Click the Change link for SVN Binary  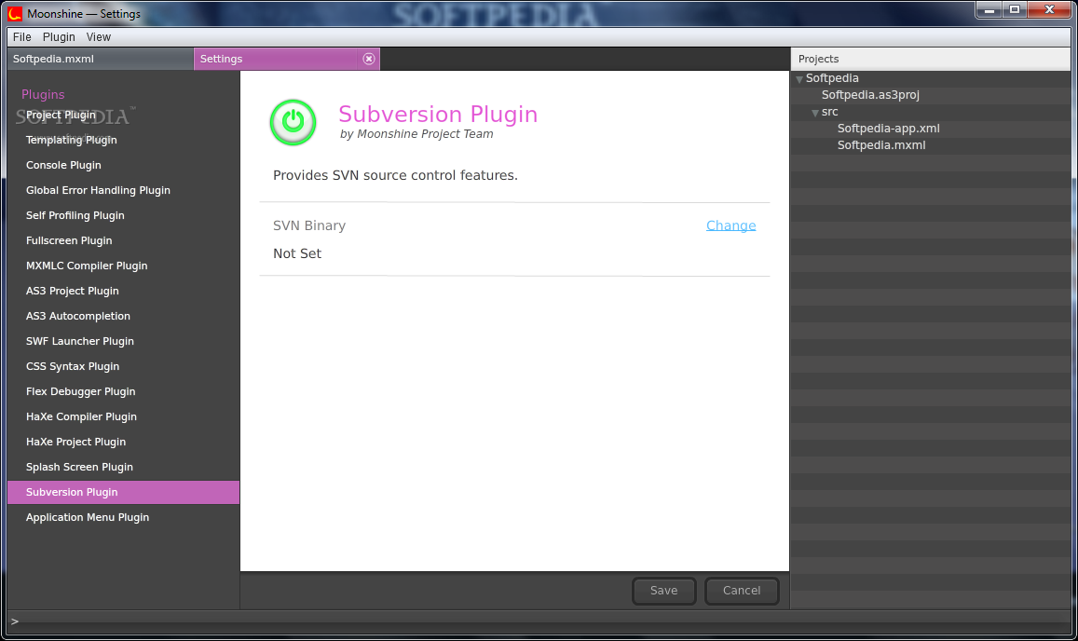pos(730,225)
